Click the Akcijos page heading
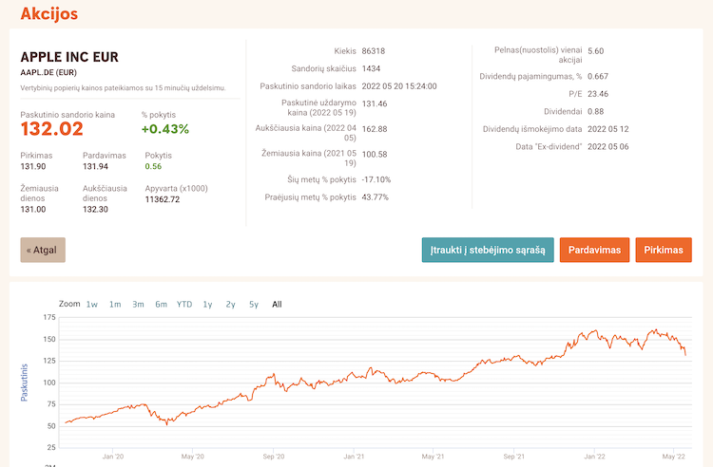Viewport: 713px width, 467px height. (48, 14)
